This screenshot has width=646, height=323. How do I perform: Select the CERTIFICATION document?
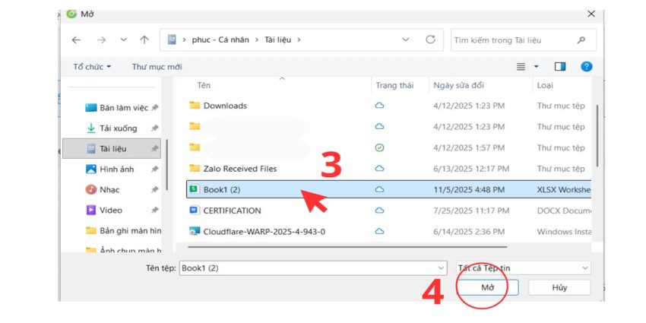pyautogui.click(x=232, y=211)
